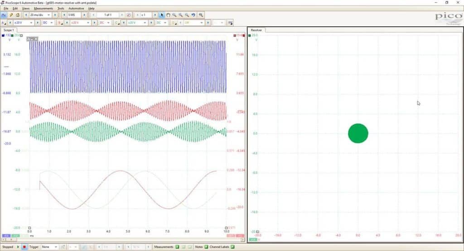
Task: Decrease the 5 MS sample count
Action: 64,15
